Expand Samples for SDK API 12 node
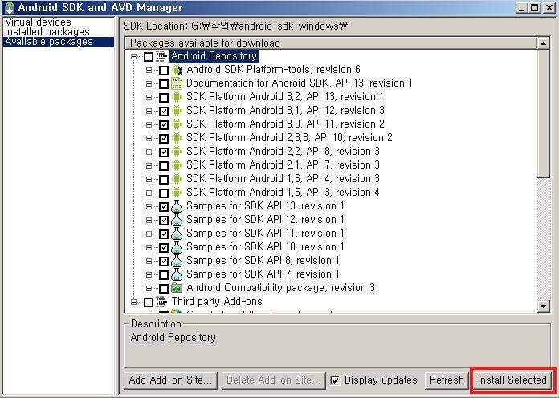Screen dimensions: 559x398 coord(149,221)
